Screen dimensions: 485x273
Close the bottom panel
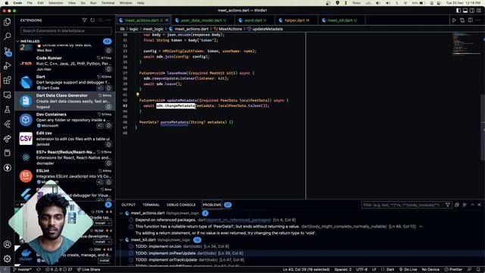coord(479,205)
